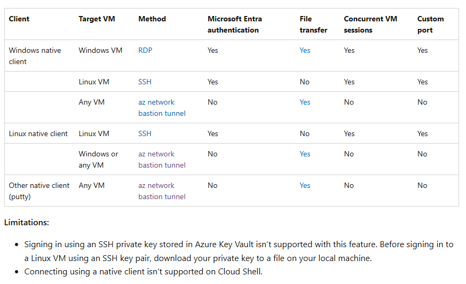The height and width of the screenshot is (284, 466).
Task: Open az network bastion tunnel link for Windows or any VM
Action: (161, 159)
